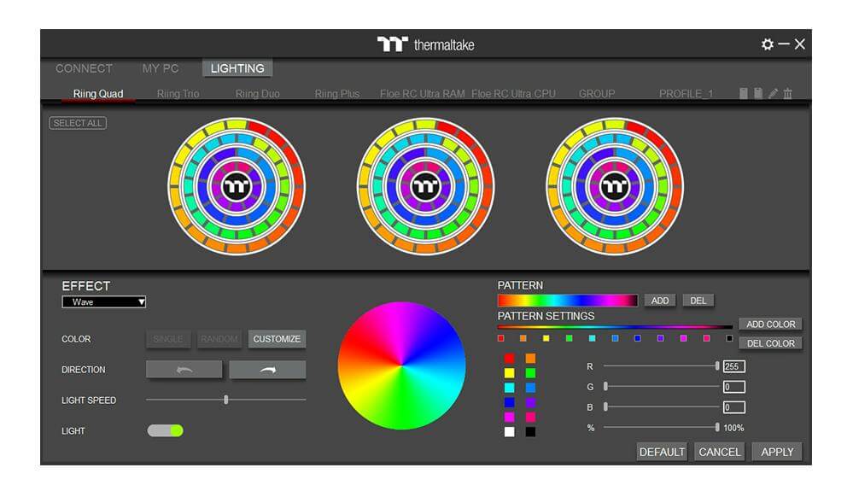
Task: Click the B blue channel slider
Action: click(x=662, y=406)
